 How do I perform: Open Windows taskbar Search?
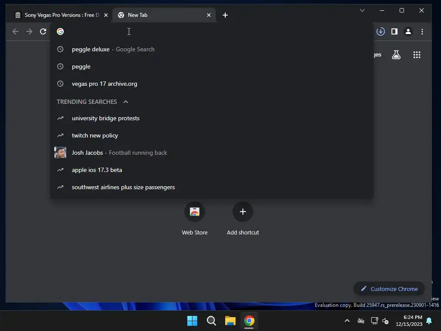(x=211, y=321)
